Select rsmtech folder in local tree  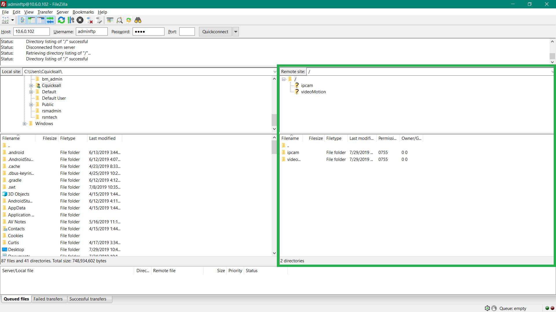49,117
